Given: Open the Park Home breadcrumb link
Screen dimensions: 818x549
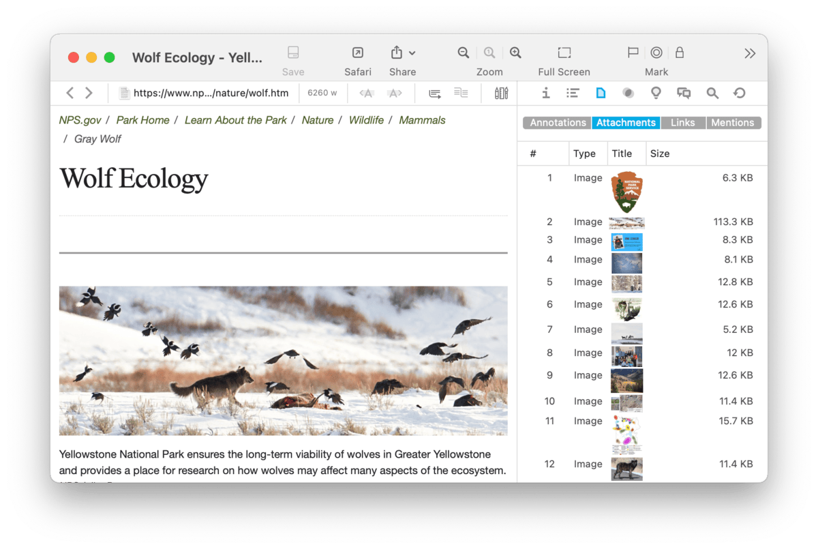Looking at the screenshot, I should pyautogui.click(x=142, y=120).
